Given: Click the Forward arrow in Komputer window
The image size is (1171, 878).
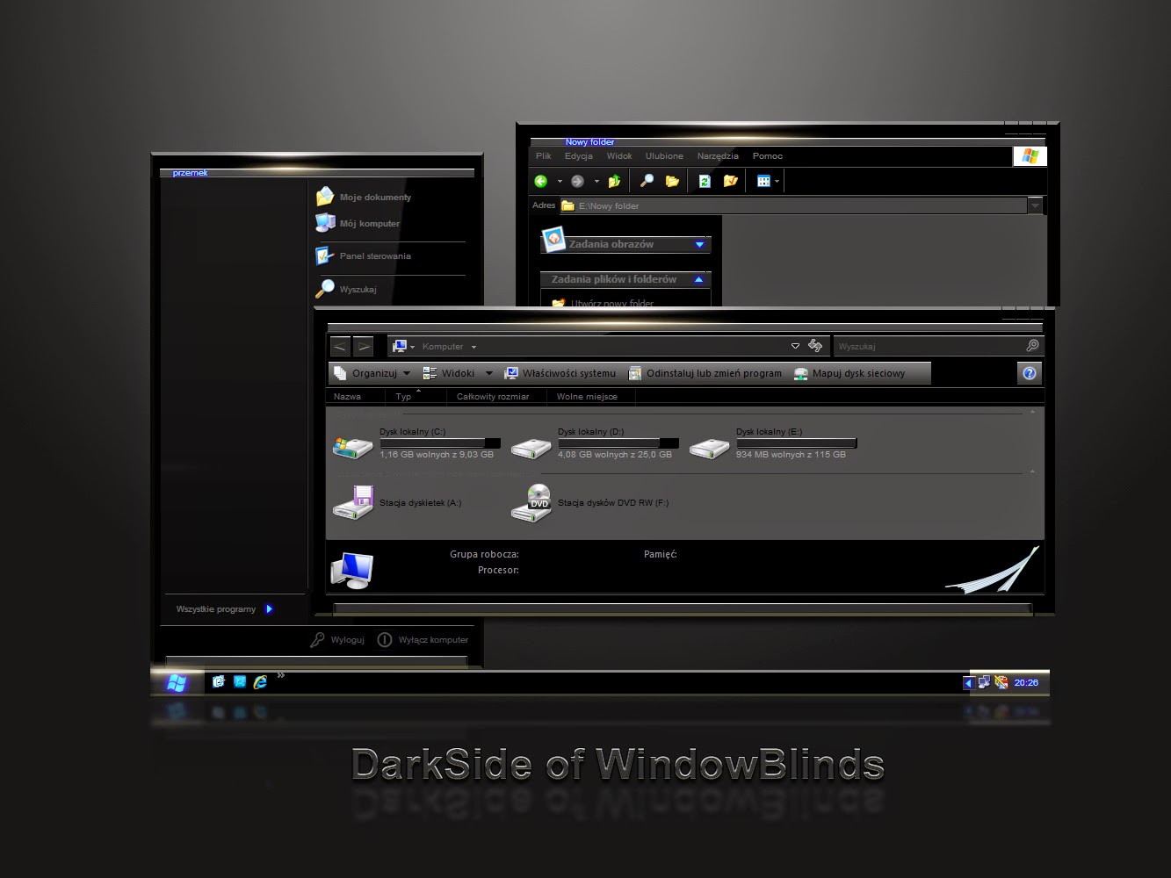Looking at the screenshot, I should tap(364, 347).
